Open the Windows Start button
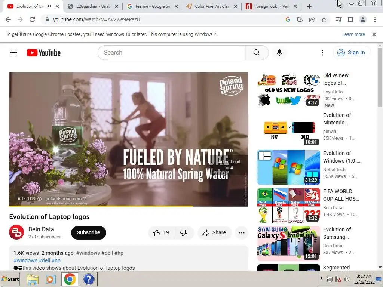This screenshot has width=383, height=287. click(x=10, y=279)
